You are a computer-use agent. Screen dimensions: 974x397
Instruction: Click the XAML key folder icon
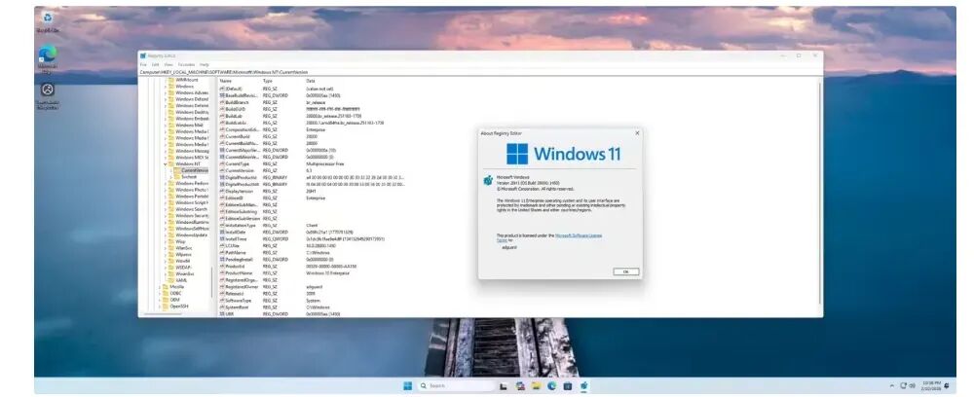(171, 280)
